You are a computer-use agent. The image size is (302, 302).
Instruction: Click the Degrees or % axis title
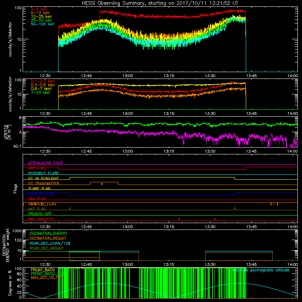click(10, 283)
